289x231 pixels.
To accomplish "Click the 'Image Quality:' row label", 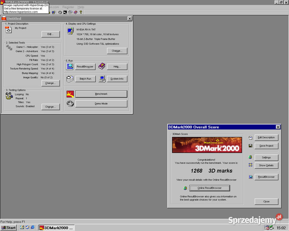I will click(31, 77).
